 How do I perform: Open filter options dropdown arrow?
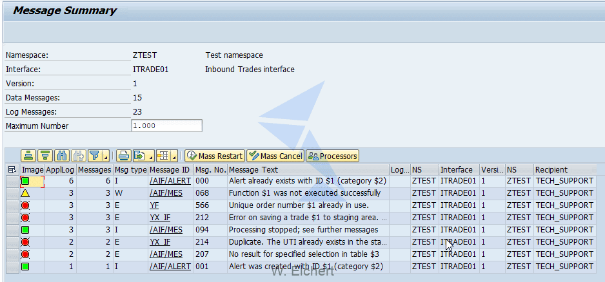click(106, 156)
